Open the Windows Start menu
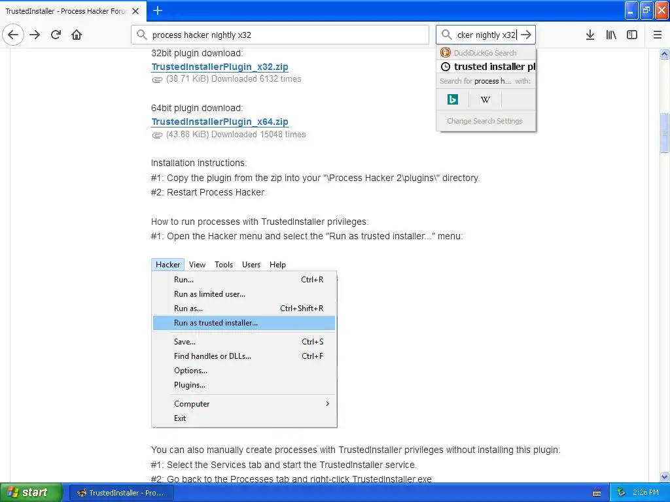The height and width of the screenshot is (502, 670). click(x=31, y=492)
